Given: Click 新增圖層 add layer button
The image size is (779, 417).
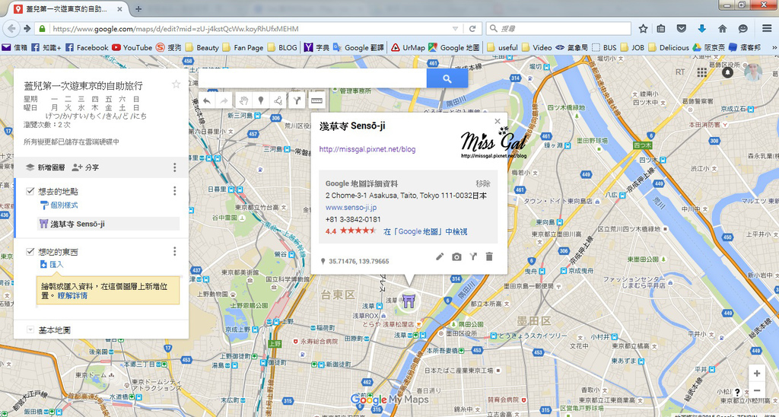Looking at the screenshot, I should tap(46, 167).
